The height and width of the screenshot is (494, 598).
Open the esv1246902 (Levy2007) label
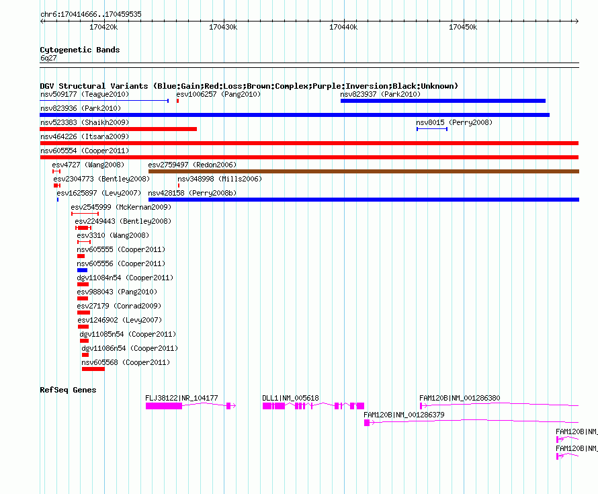pyautogui.click(x=120, y=320)
